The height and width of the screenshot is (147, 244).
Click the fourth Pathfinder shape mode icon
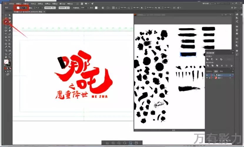[221, 59]
